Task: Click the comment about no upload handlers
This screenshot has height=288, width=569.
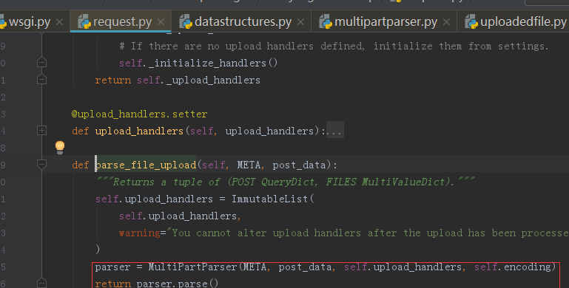Action: (x=334, y=46)
